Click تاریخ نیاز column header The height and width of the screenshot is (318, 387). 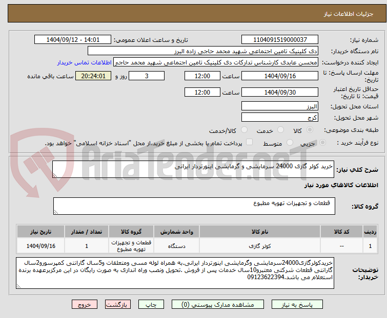40,232
